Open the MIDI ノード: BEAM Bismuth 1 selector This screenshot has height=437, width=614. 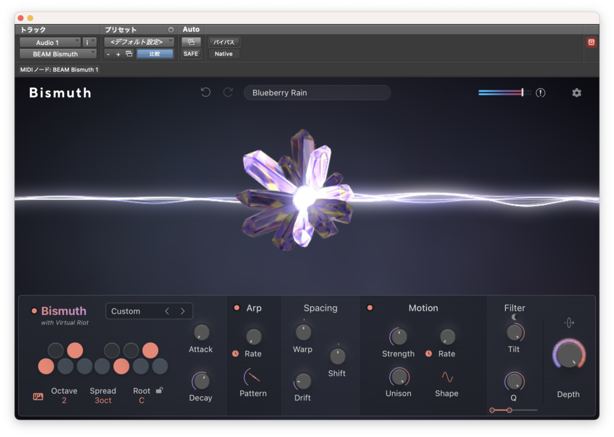(59, 69)
